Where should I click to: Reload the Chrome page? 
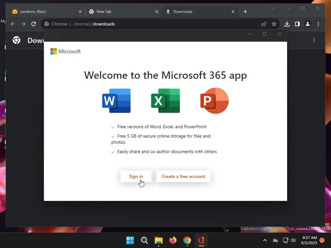pos(34,24)
